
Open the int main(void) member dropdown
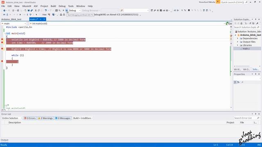127,24
